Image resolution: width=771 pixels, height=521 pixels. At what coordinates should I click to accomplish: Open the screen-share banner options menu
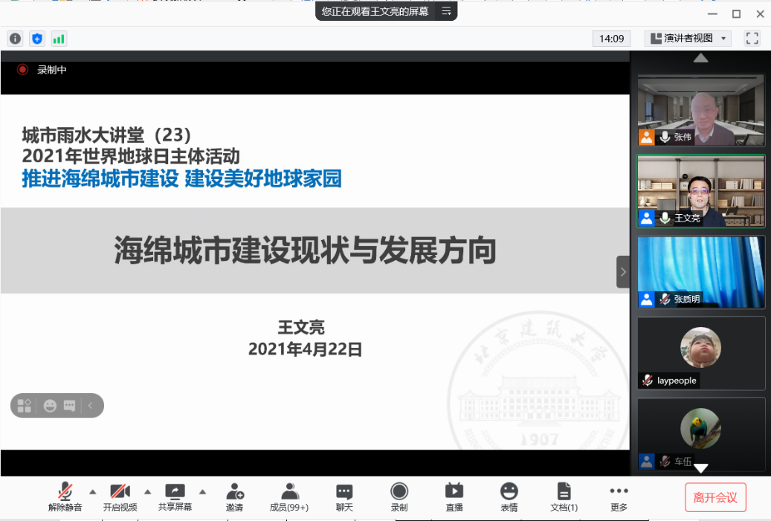pyautogui.click(x=446, y=11)
